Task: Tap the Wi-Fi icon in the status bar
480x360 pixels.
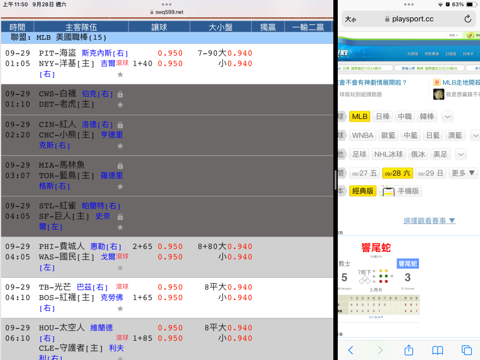Action: click(x=440, y=4)
